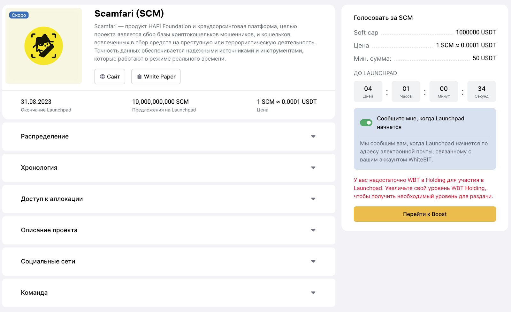Click the email notification info text

424,152
